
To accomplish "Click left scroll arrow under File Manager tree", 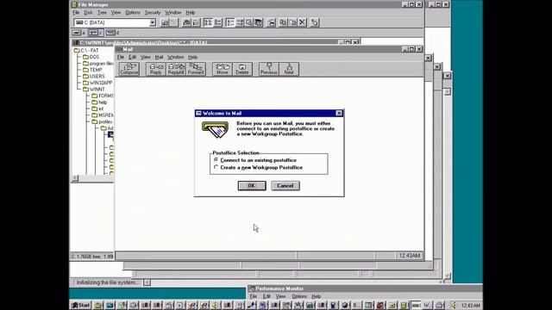I will tap(75, 178).
